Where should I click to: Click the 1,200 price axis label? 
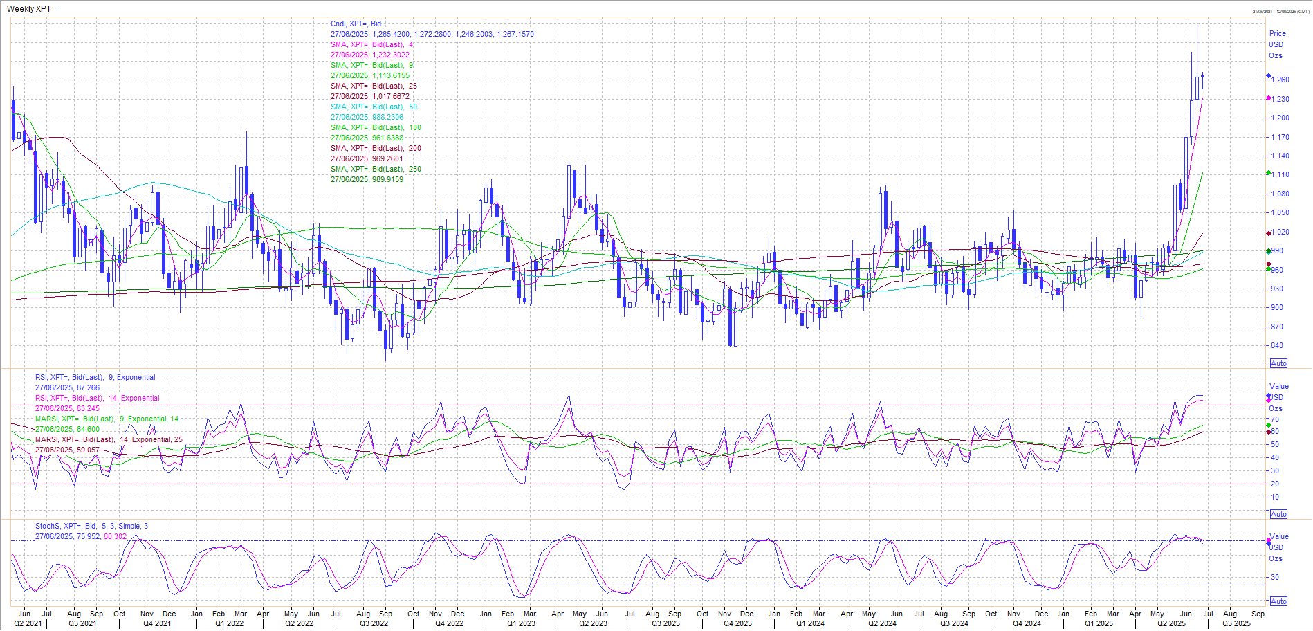coord(1280,118)
